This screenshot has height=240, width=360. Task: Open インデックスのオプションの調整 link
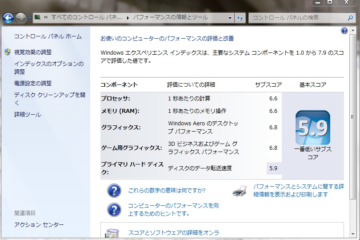pyautogui.click(x=49, y=68)
